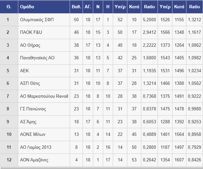Click the horizontal scrollbar below the table
203x169 pixels.
(x=101, y=168)
